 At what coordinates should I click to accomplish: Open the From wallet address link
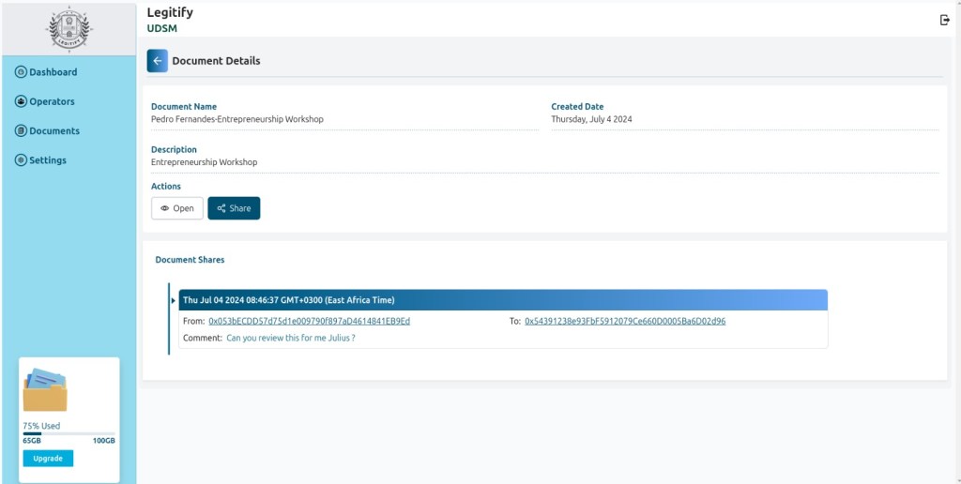(x=310, y=321)
